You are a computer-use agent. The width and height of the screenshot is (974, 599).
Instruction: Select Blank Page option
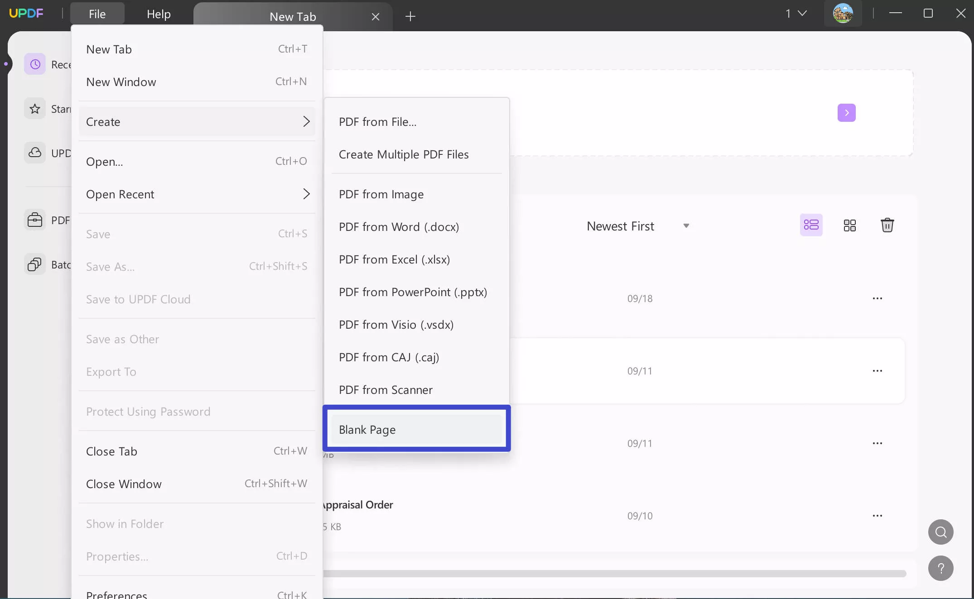416,430
